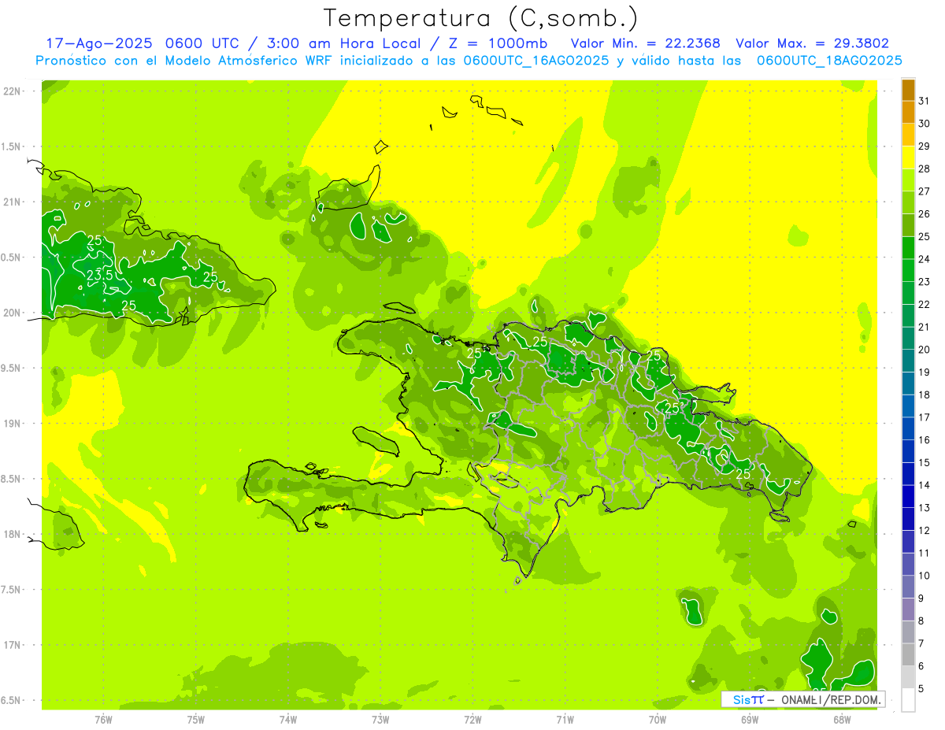The image size is (945, 730).
Task: Click the "22" value on the color scale
Action: point(924,304)
